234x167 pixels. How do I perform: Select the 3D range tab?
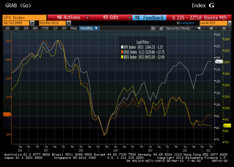click(17, 28)
